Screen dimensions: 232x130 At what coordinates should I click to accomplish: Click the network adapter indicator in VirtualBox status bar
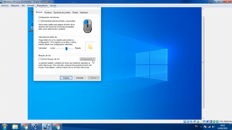click(195, 121)
